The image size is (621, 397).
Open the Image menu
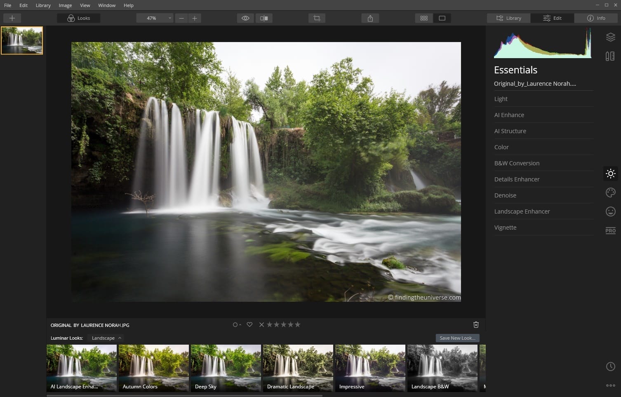click(x=65, y=5)
